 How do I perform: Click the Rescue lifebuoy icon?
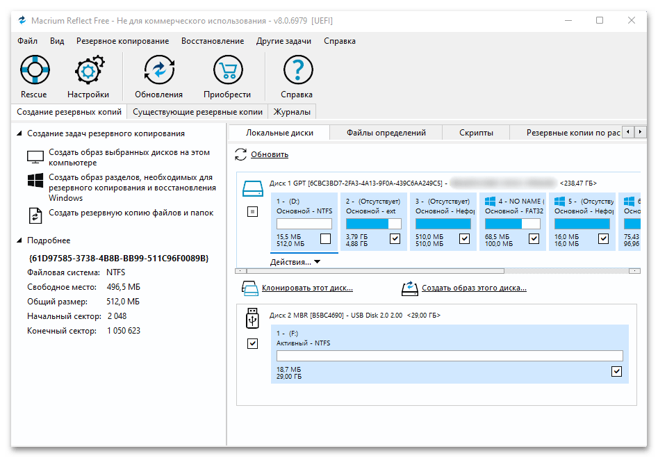pos(34,71)
